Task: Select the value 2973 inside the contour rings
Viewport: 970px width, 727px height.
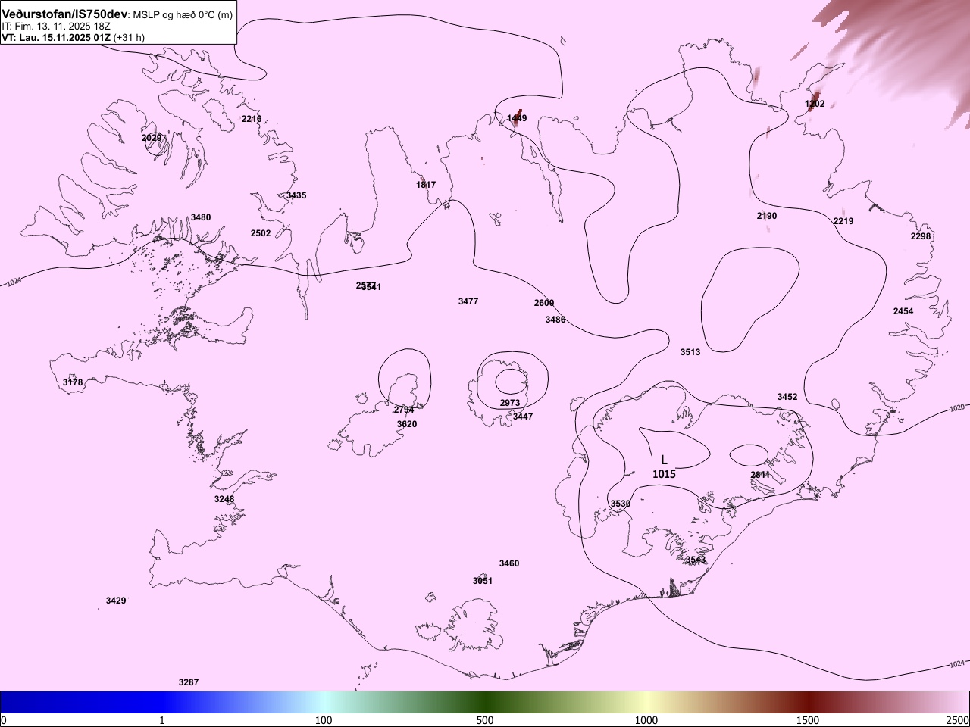Action: click(510, 403)
